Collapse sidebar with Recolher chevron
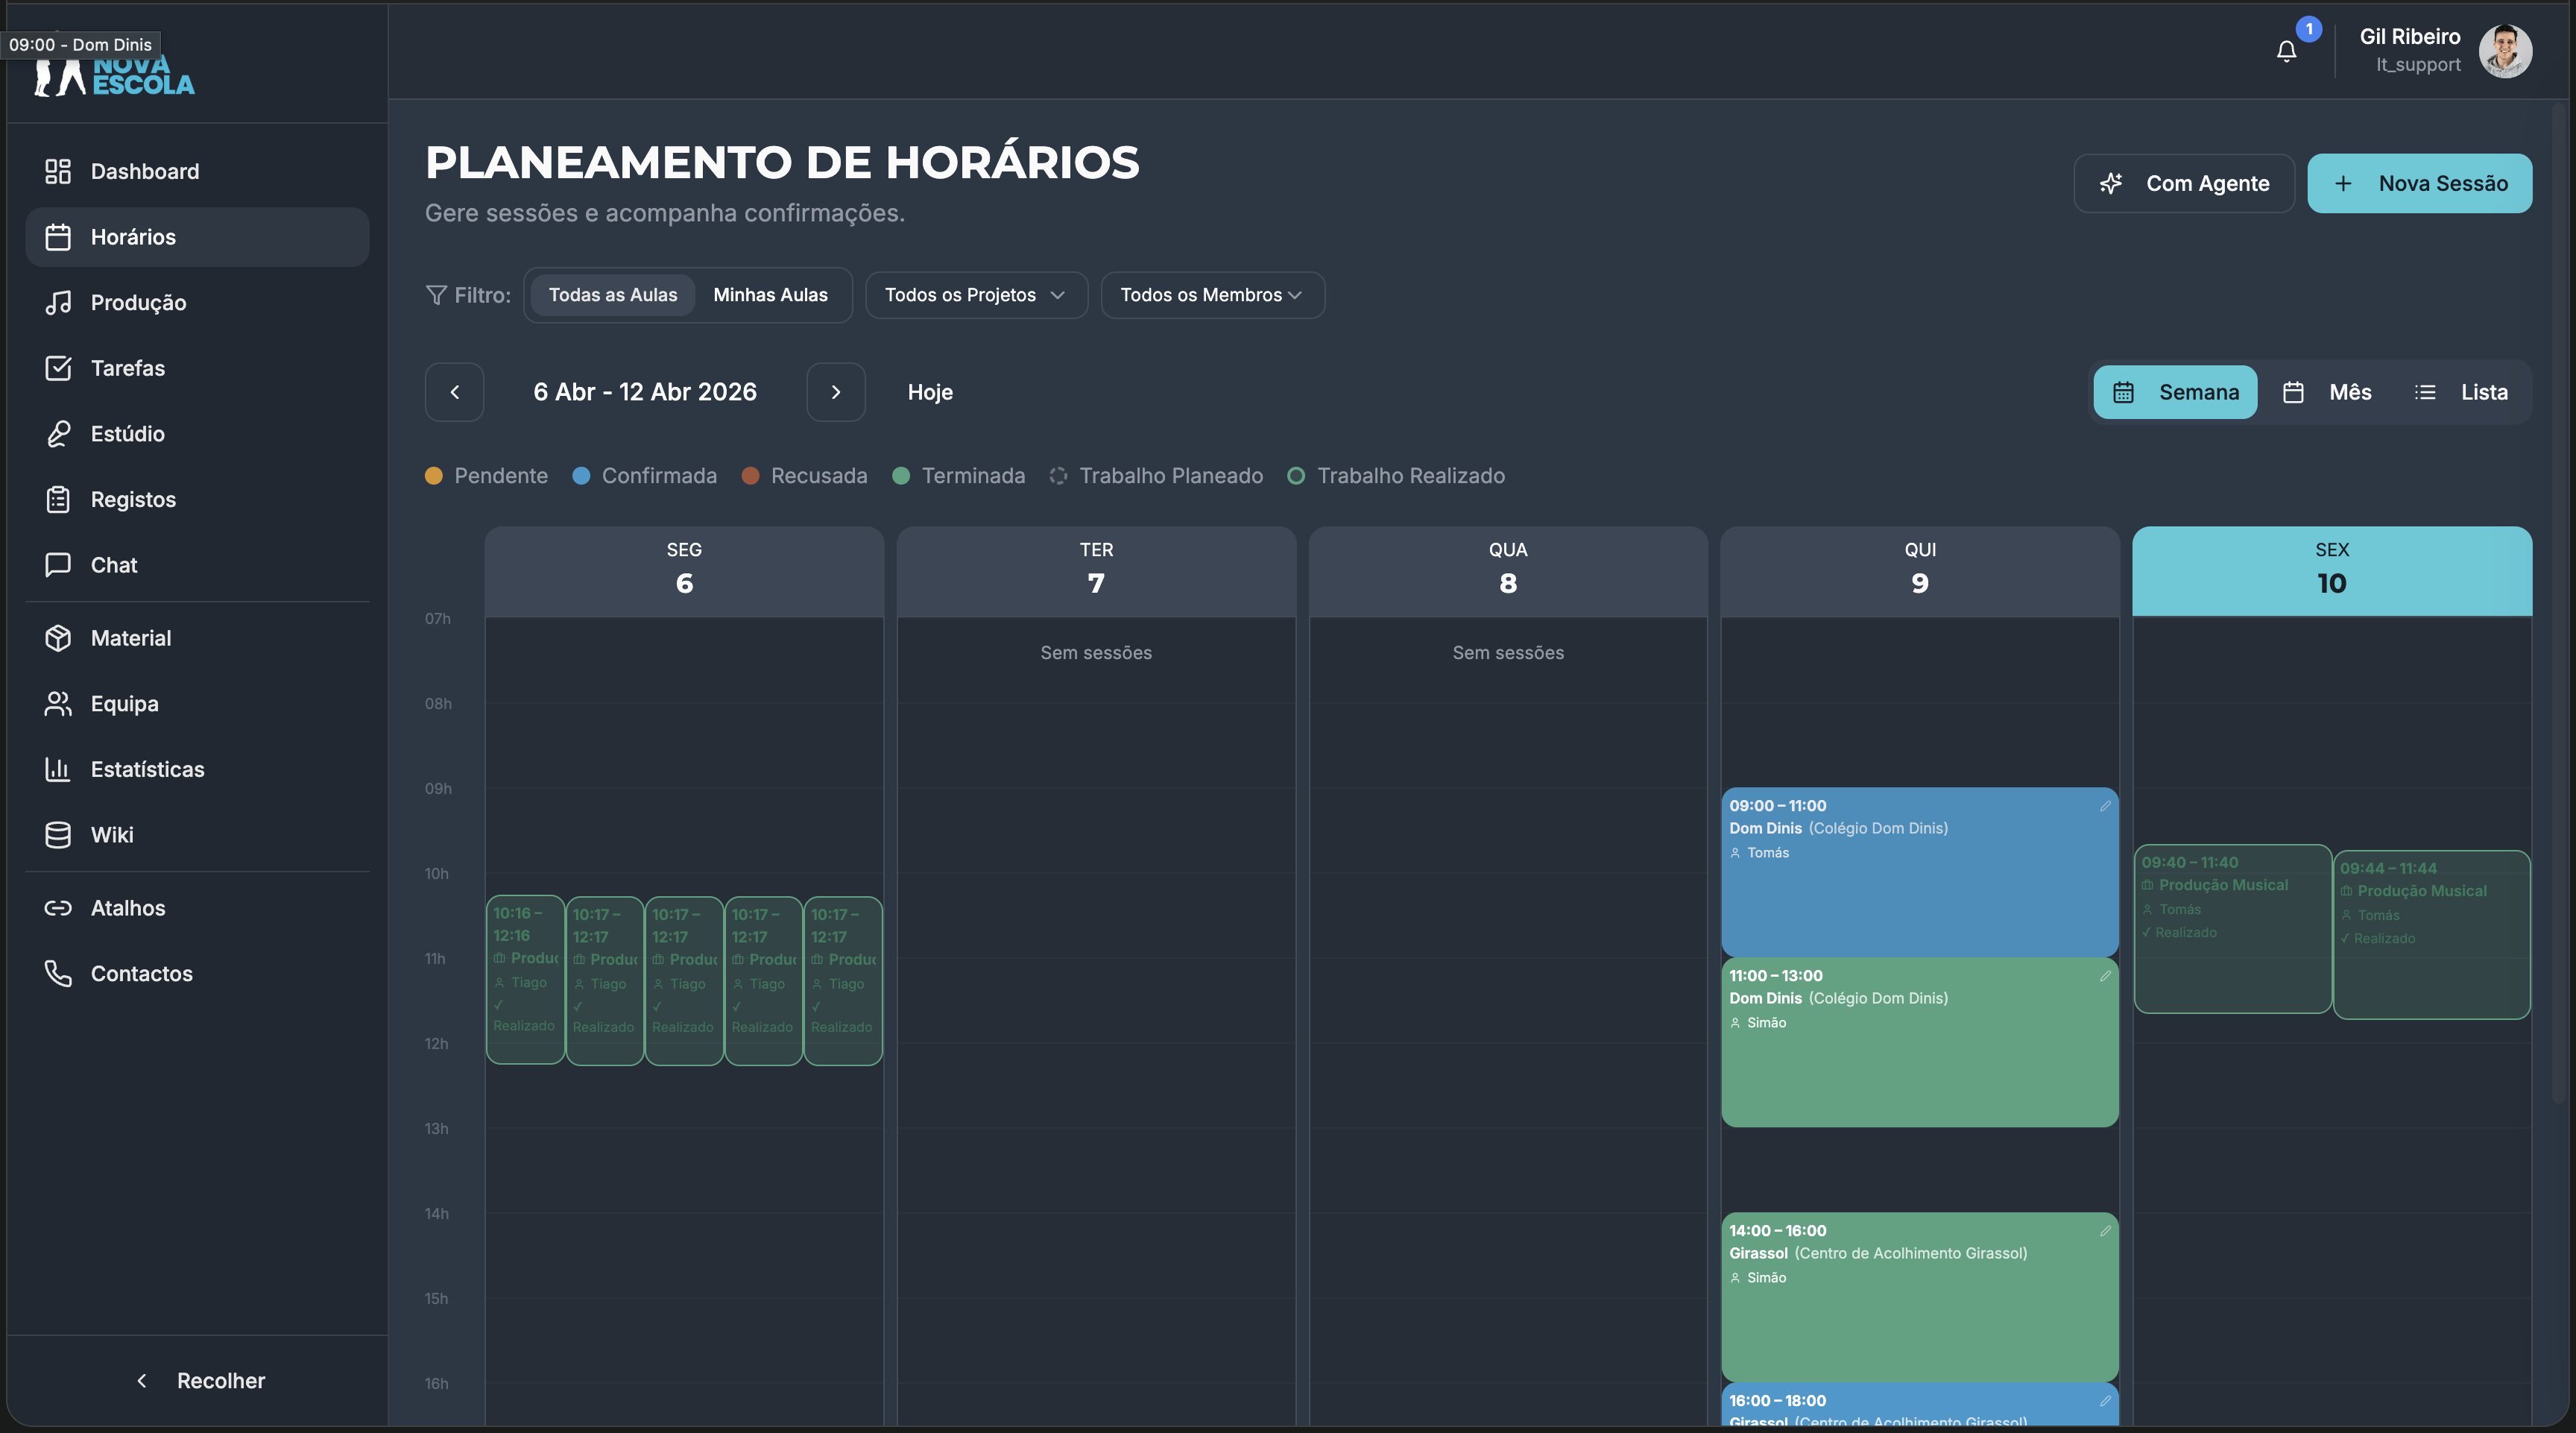2576x1433 pixels. pos(142,1380)
